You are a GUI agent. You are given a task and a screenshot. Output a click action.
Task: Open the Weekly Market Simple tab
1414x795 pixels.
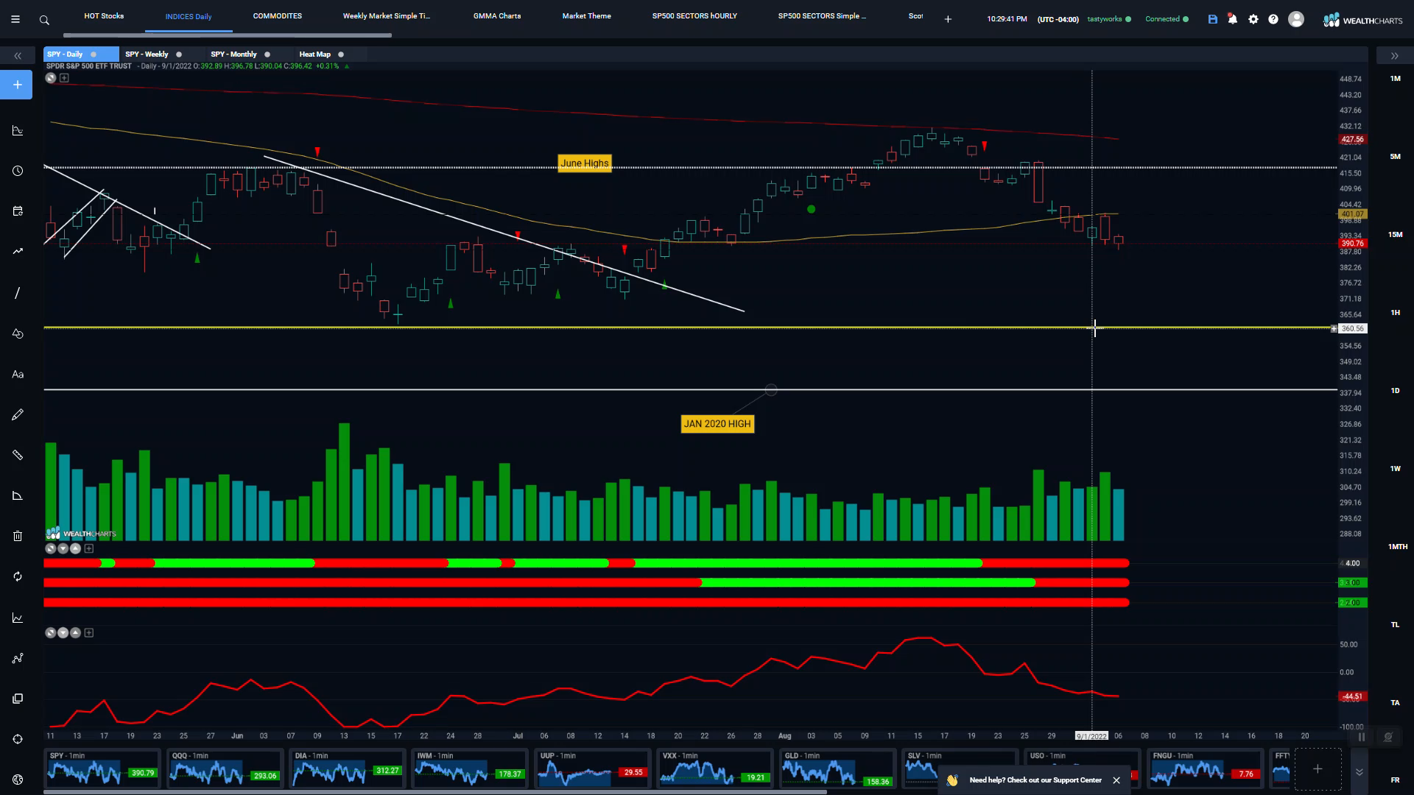tap(387, 16)
